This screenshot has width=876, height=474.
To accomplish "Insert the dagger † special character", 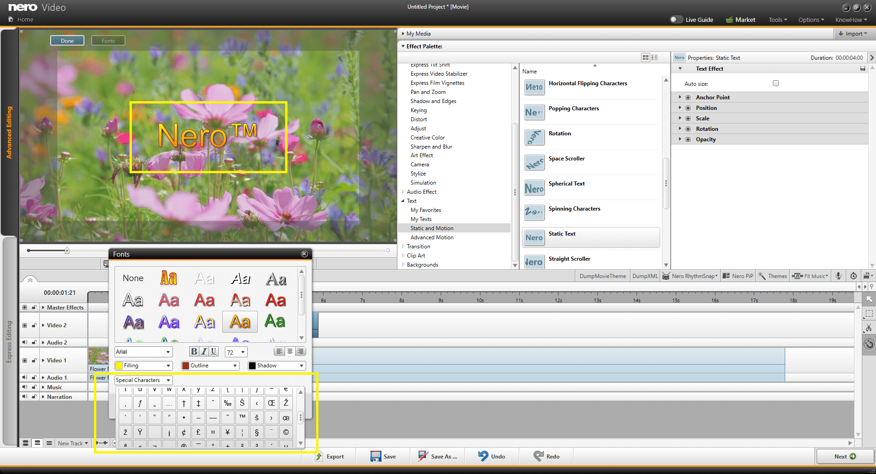I will coord(184,403).
